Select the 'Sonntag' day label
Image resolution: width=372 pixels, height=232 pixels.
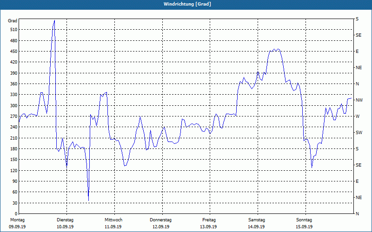(x=304, y=220)
